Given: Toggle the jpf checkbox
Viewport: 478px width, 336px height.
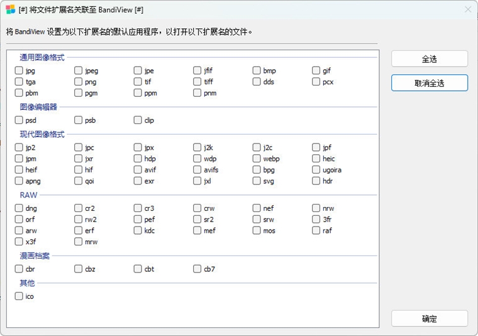Looking at the screenshot, I should pyautogui.click(x=316, y=148).
